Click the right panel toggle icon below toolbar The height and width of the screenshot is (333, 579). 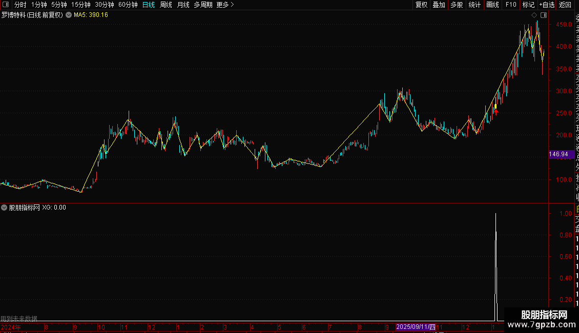544,15
